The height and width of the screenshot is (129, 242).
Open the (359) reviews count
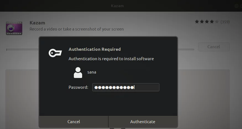pyautogui.click(x=225, y=22)
